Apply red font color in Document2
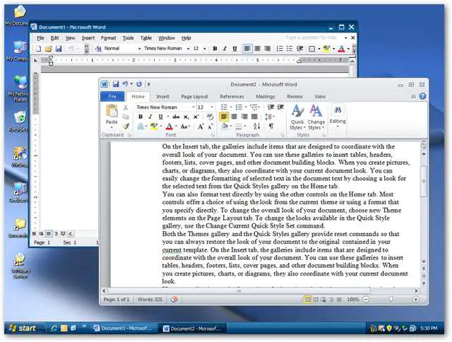 pos(169,126)
